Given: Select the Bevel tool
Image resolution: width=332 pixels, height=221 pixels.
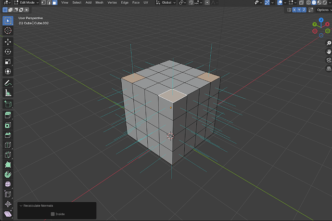Looking at the screenshot, I should tap(8, 135).
